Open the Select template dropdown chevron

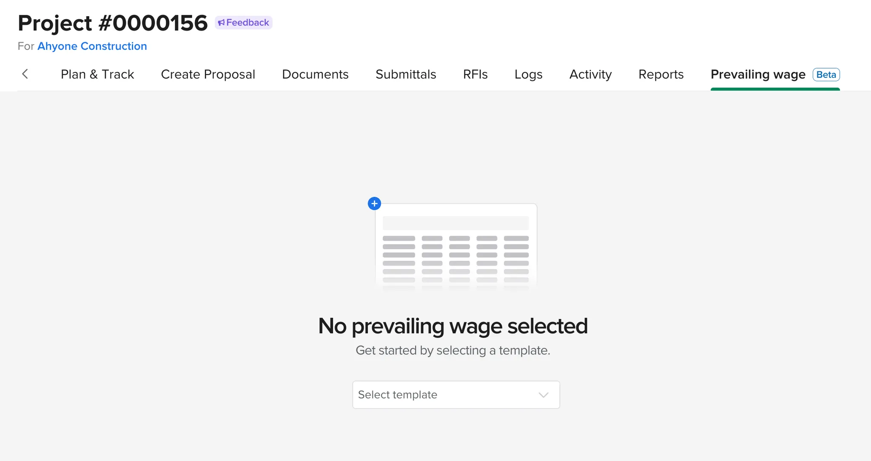(543, 395)
